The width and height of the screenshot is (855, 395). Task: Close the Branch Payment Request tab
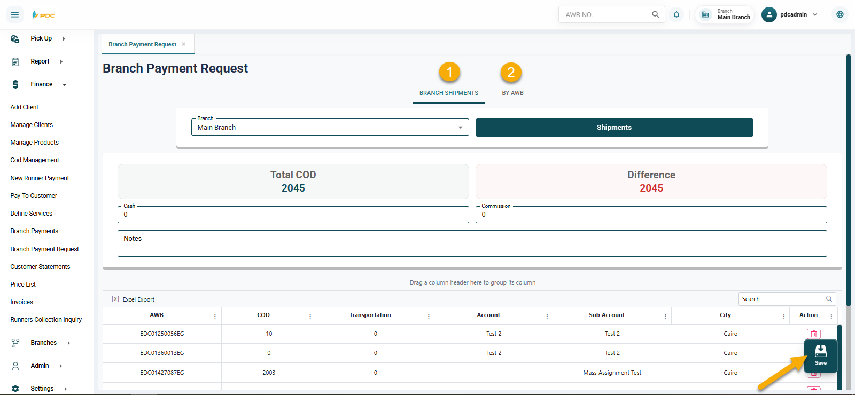coord(184,44)
